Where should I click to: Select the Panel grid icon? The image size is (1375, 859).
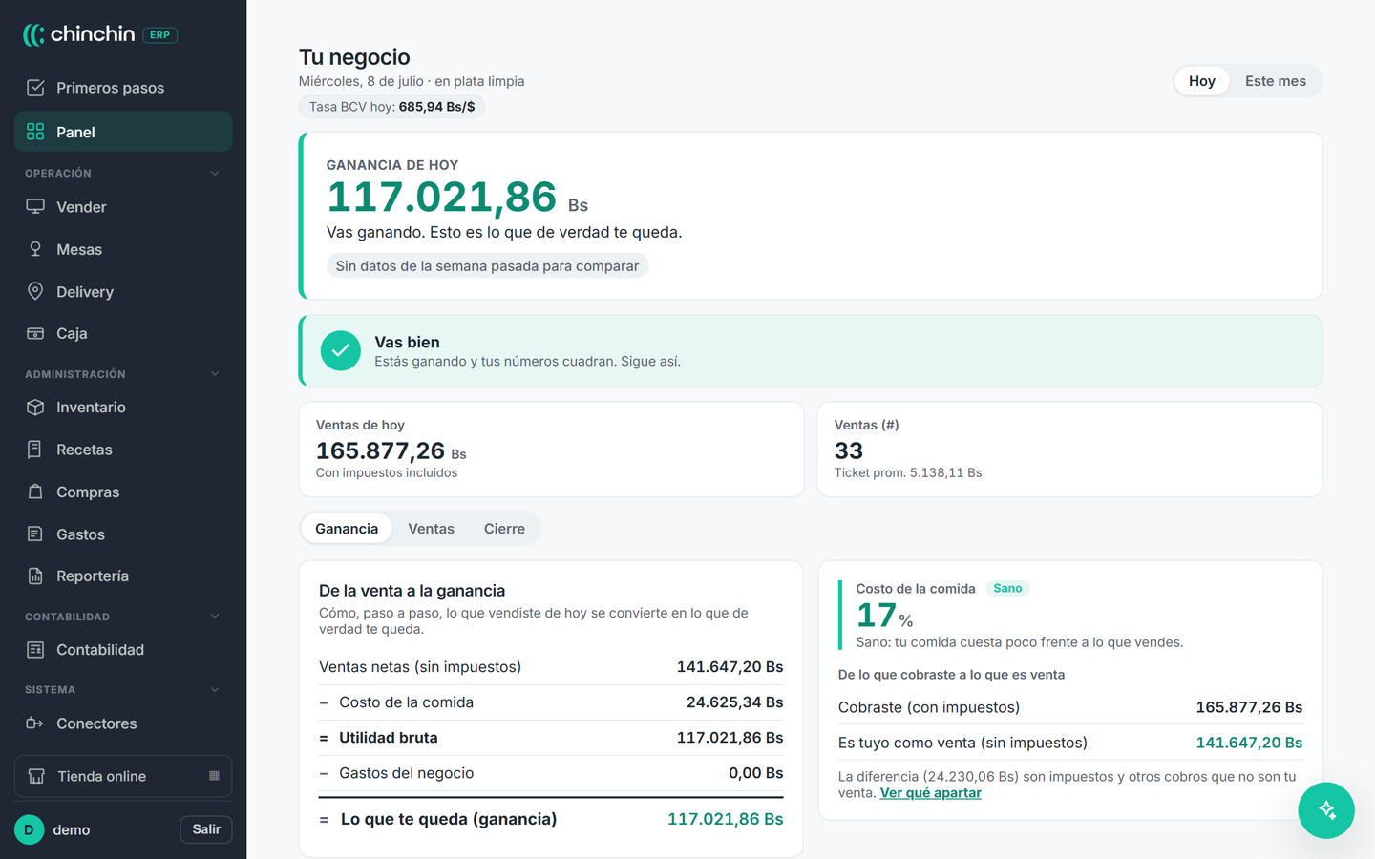point(35,132)
